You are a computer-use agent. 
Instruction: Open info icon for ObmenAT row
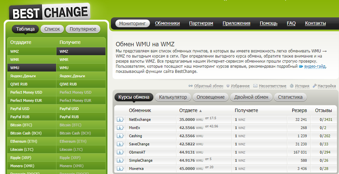[x=120, y=152]
